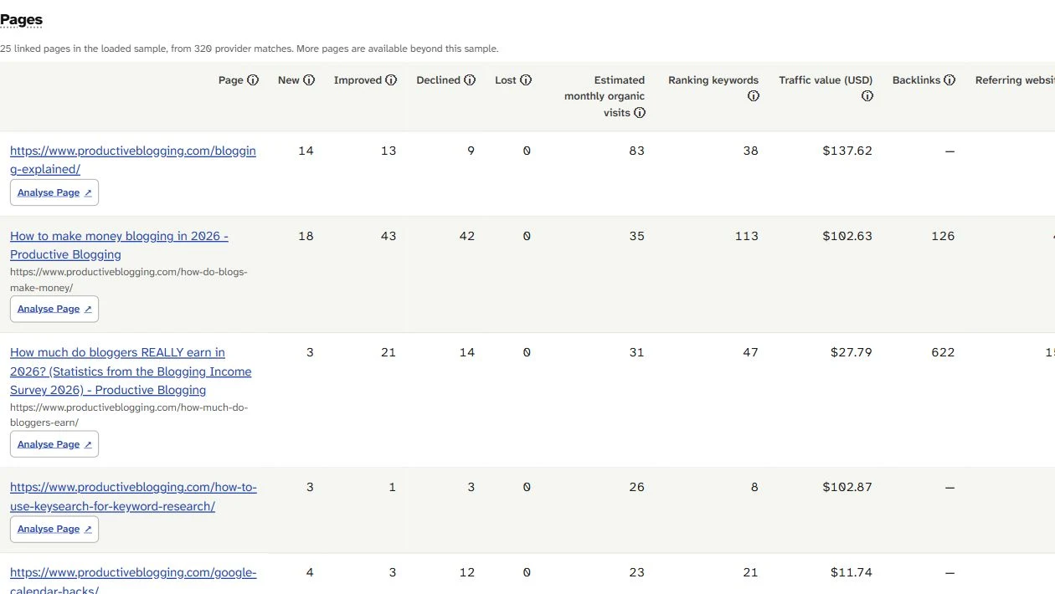The height and width of the screenshot is (594, 1055).
Task: Open the how-to-use-keysearch-for-keyword-research link
Action: pyautogui.click(x=133, y=496)
